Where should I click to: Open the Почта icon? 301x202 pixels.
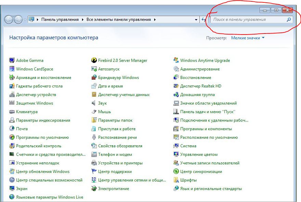12,129
